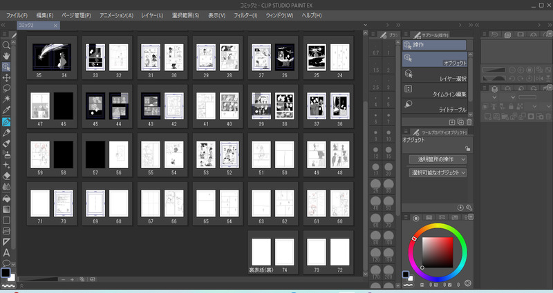Select the Auto select magic wand tool
This screenshot has width=553, height=293.
[6, 99]
